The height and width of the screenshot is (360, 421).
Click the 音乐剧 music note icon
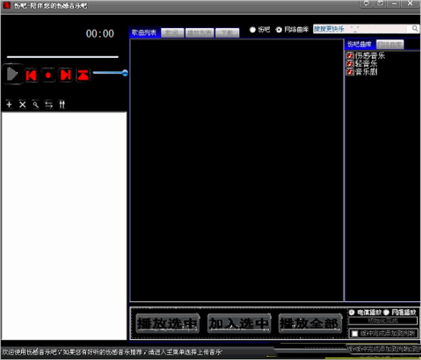350,72
